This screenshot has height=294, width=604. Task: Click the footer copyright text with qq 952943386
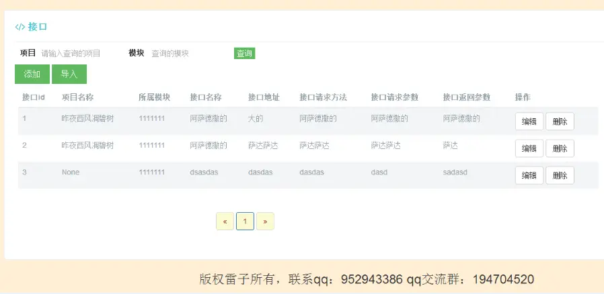click(x=367, y=279)
